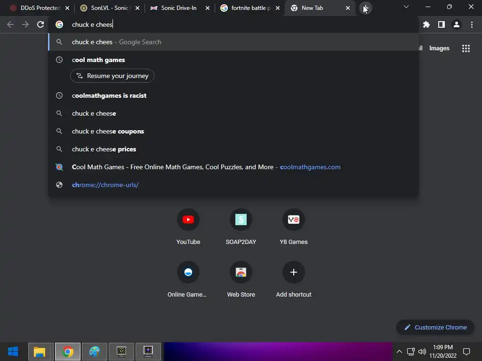Click the forward navigation arrow
Screen dimensions: 482x361
pos(25,24)
